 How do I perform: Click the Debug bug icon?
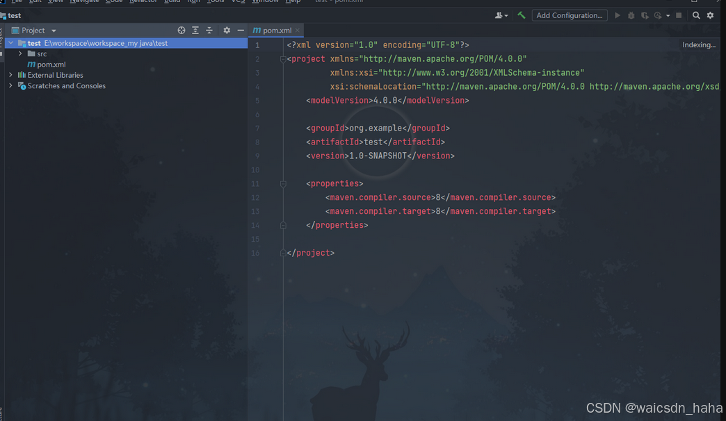click(x=631, y=15)
